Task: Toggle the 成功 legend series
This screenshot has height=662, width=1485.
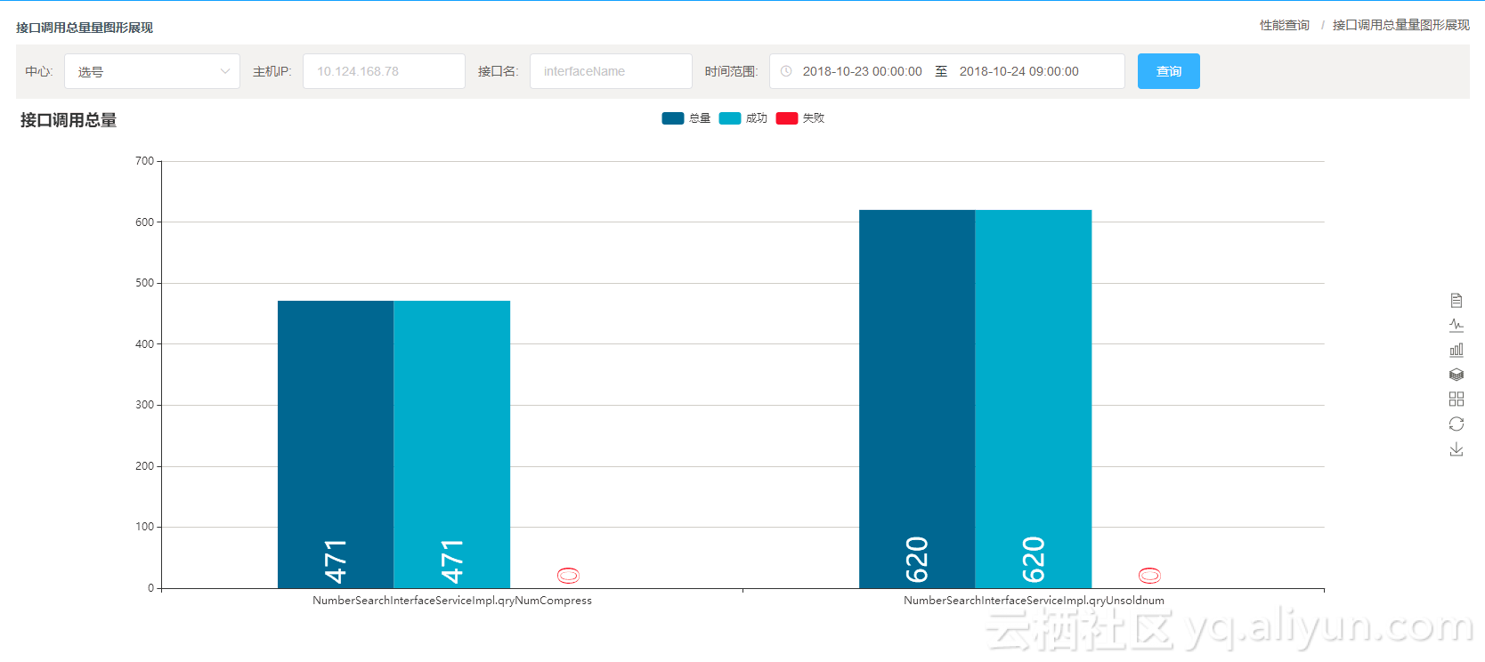Action: coord(742,118)
